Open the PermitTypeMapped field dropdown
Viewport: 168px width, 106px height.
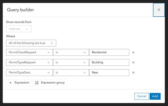coord(29,63)
